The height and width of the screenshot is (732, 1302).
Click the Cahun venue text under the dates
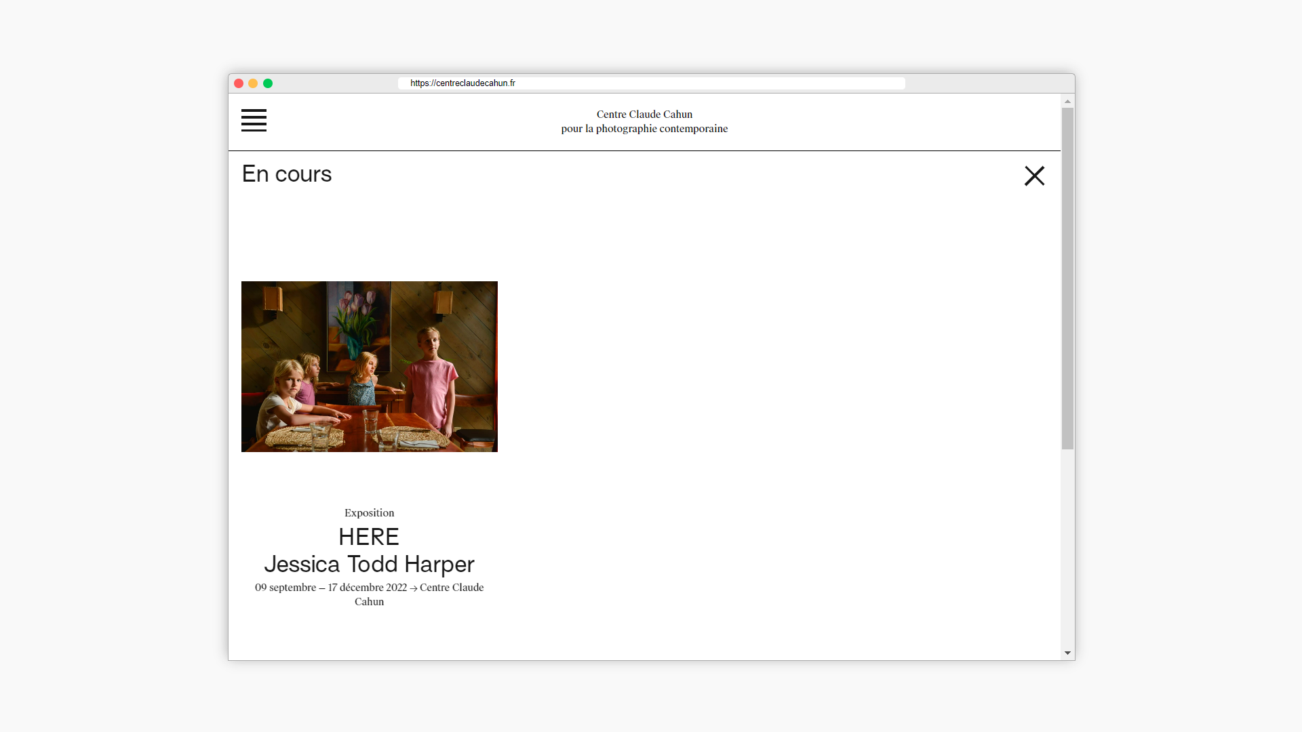(369, 602)
